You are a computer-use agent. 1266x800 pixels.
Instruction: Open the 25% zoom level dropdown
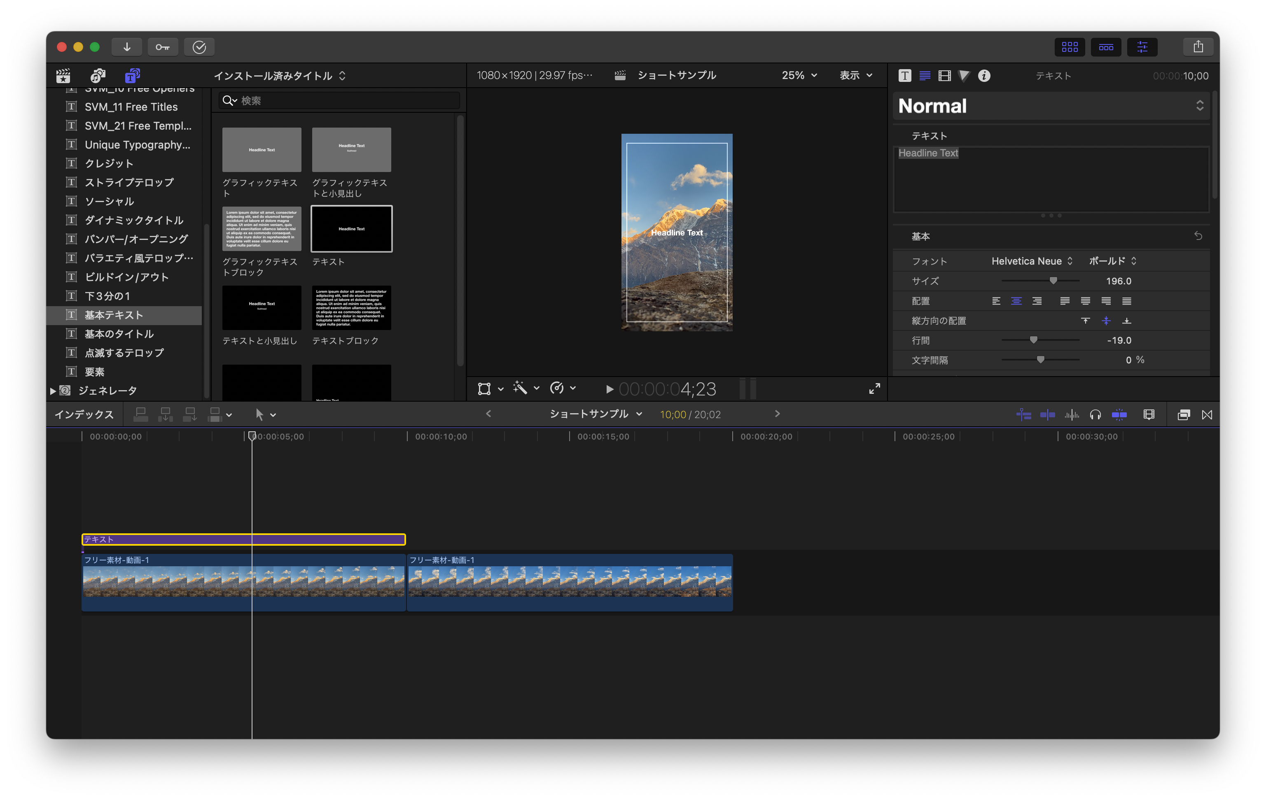coord(799,76)
